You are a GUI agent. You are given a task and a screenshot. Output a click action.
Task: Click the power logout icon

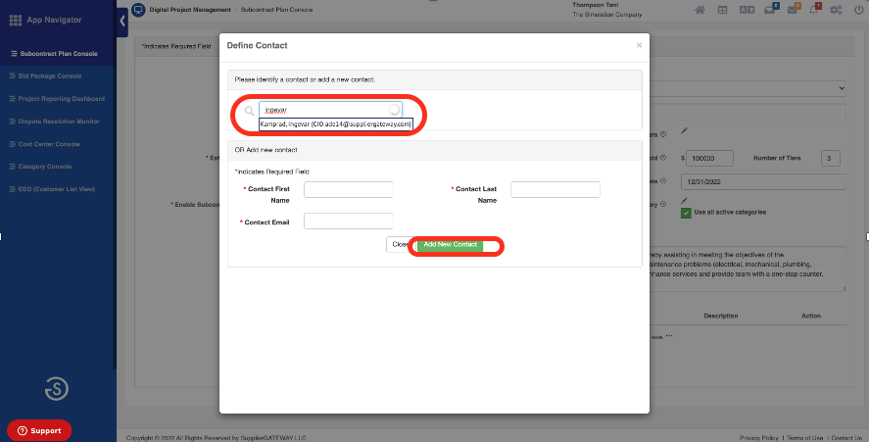(858, 10)
